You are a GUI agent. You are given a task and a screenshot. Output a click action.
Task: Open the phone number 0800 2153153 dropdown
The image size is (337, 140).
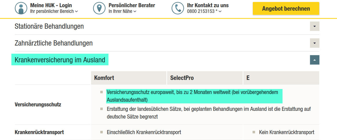204,11
